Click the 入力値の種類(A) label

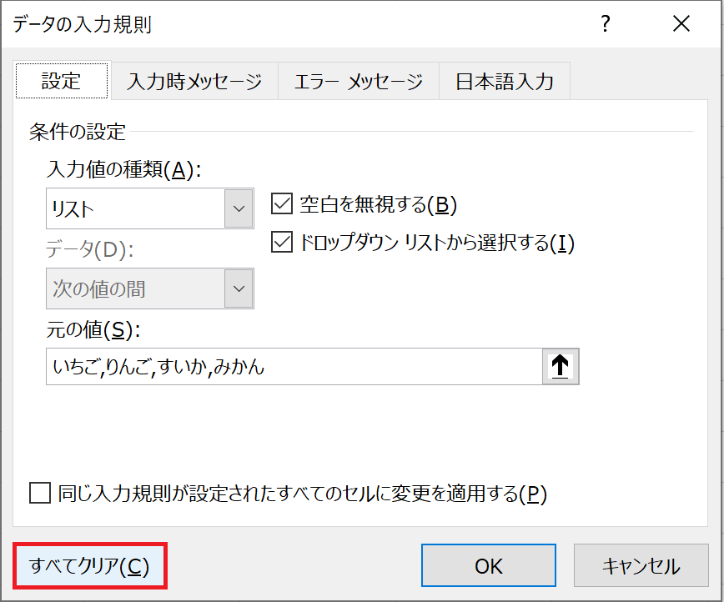pos(123,169)
